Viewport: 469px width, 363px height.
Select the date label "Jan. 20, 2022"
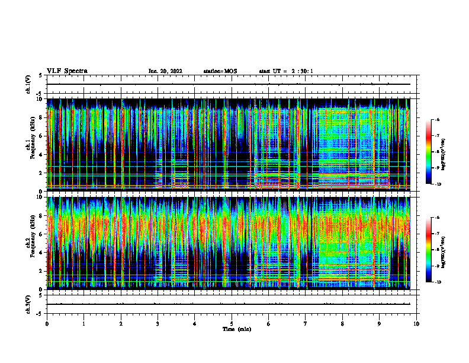tap(165, 71)
